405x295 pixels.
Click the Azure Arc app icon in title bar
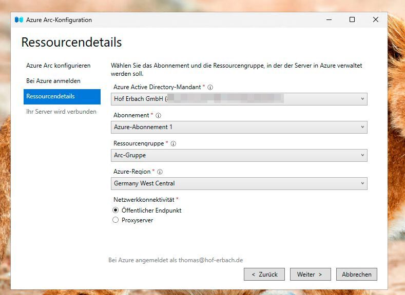(x=19, y=20)
